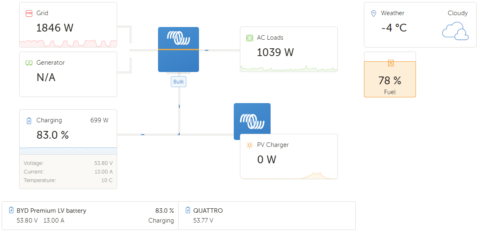Click the fuel tank barrel icon

[x=391, y=63]
